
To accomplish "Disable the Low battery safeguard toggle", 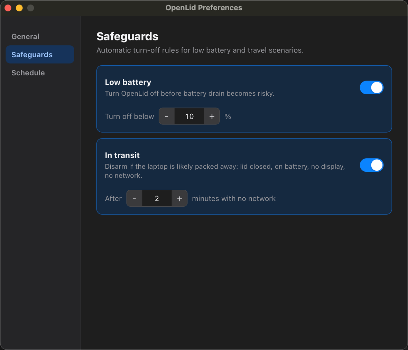I will (x=371, y=87).
